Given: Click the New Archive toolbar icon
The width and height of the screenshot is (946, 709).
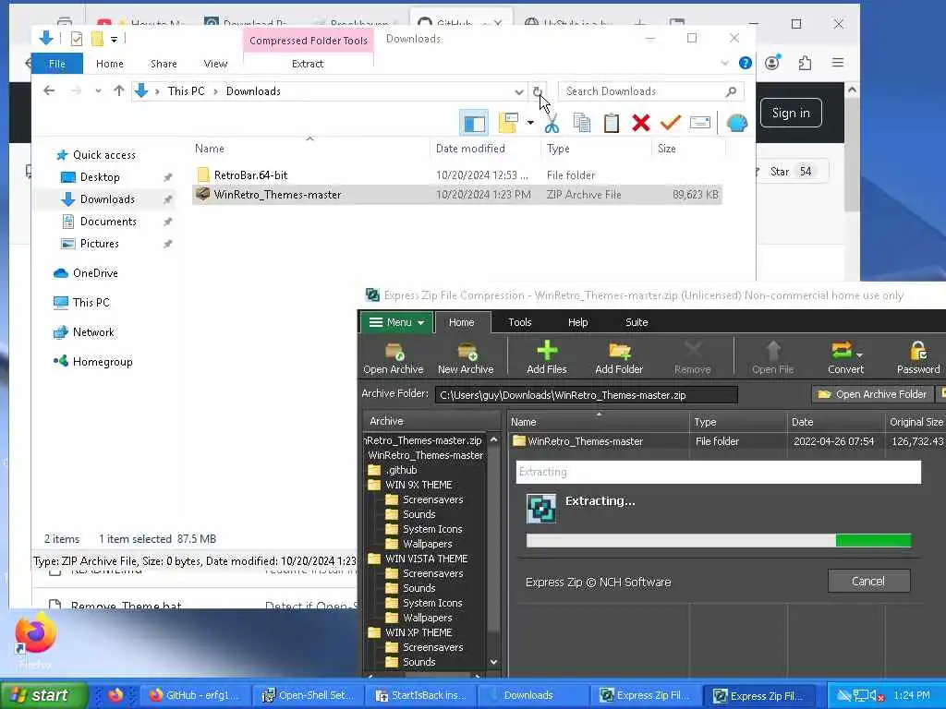Looking at the screenshot, I should (466, 358).
